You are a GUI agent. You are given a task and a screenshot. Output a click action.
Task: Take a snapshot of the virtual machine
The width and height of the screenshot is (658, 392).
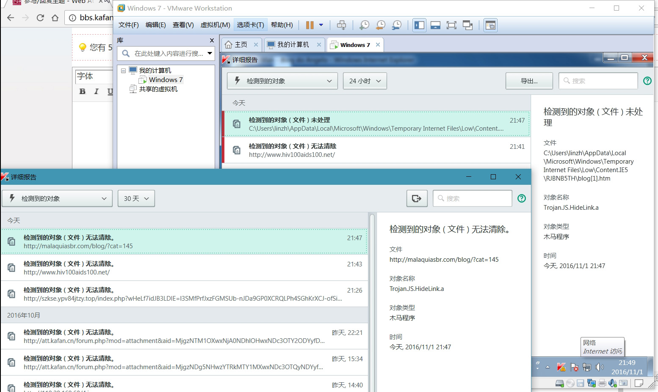(x=364, y=25)
